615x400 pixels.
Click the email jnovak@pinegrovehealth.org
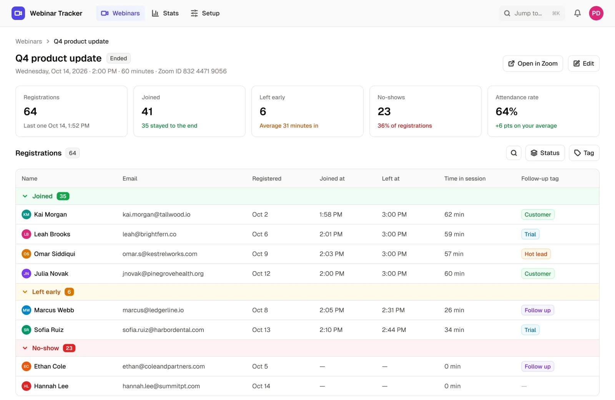pos(163,274)
